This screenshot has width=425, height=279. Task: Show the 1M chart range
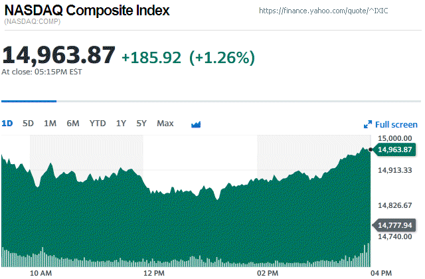tap(50, 124)
